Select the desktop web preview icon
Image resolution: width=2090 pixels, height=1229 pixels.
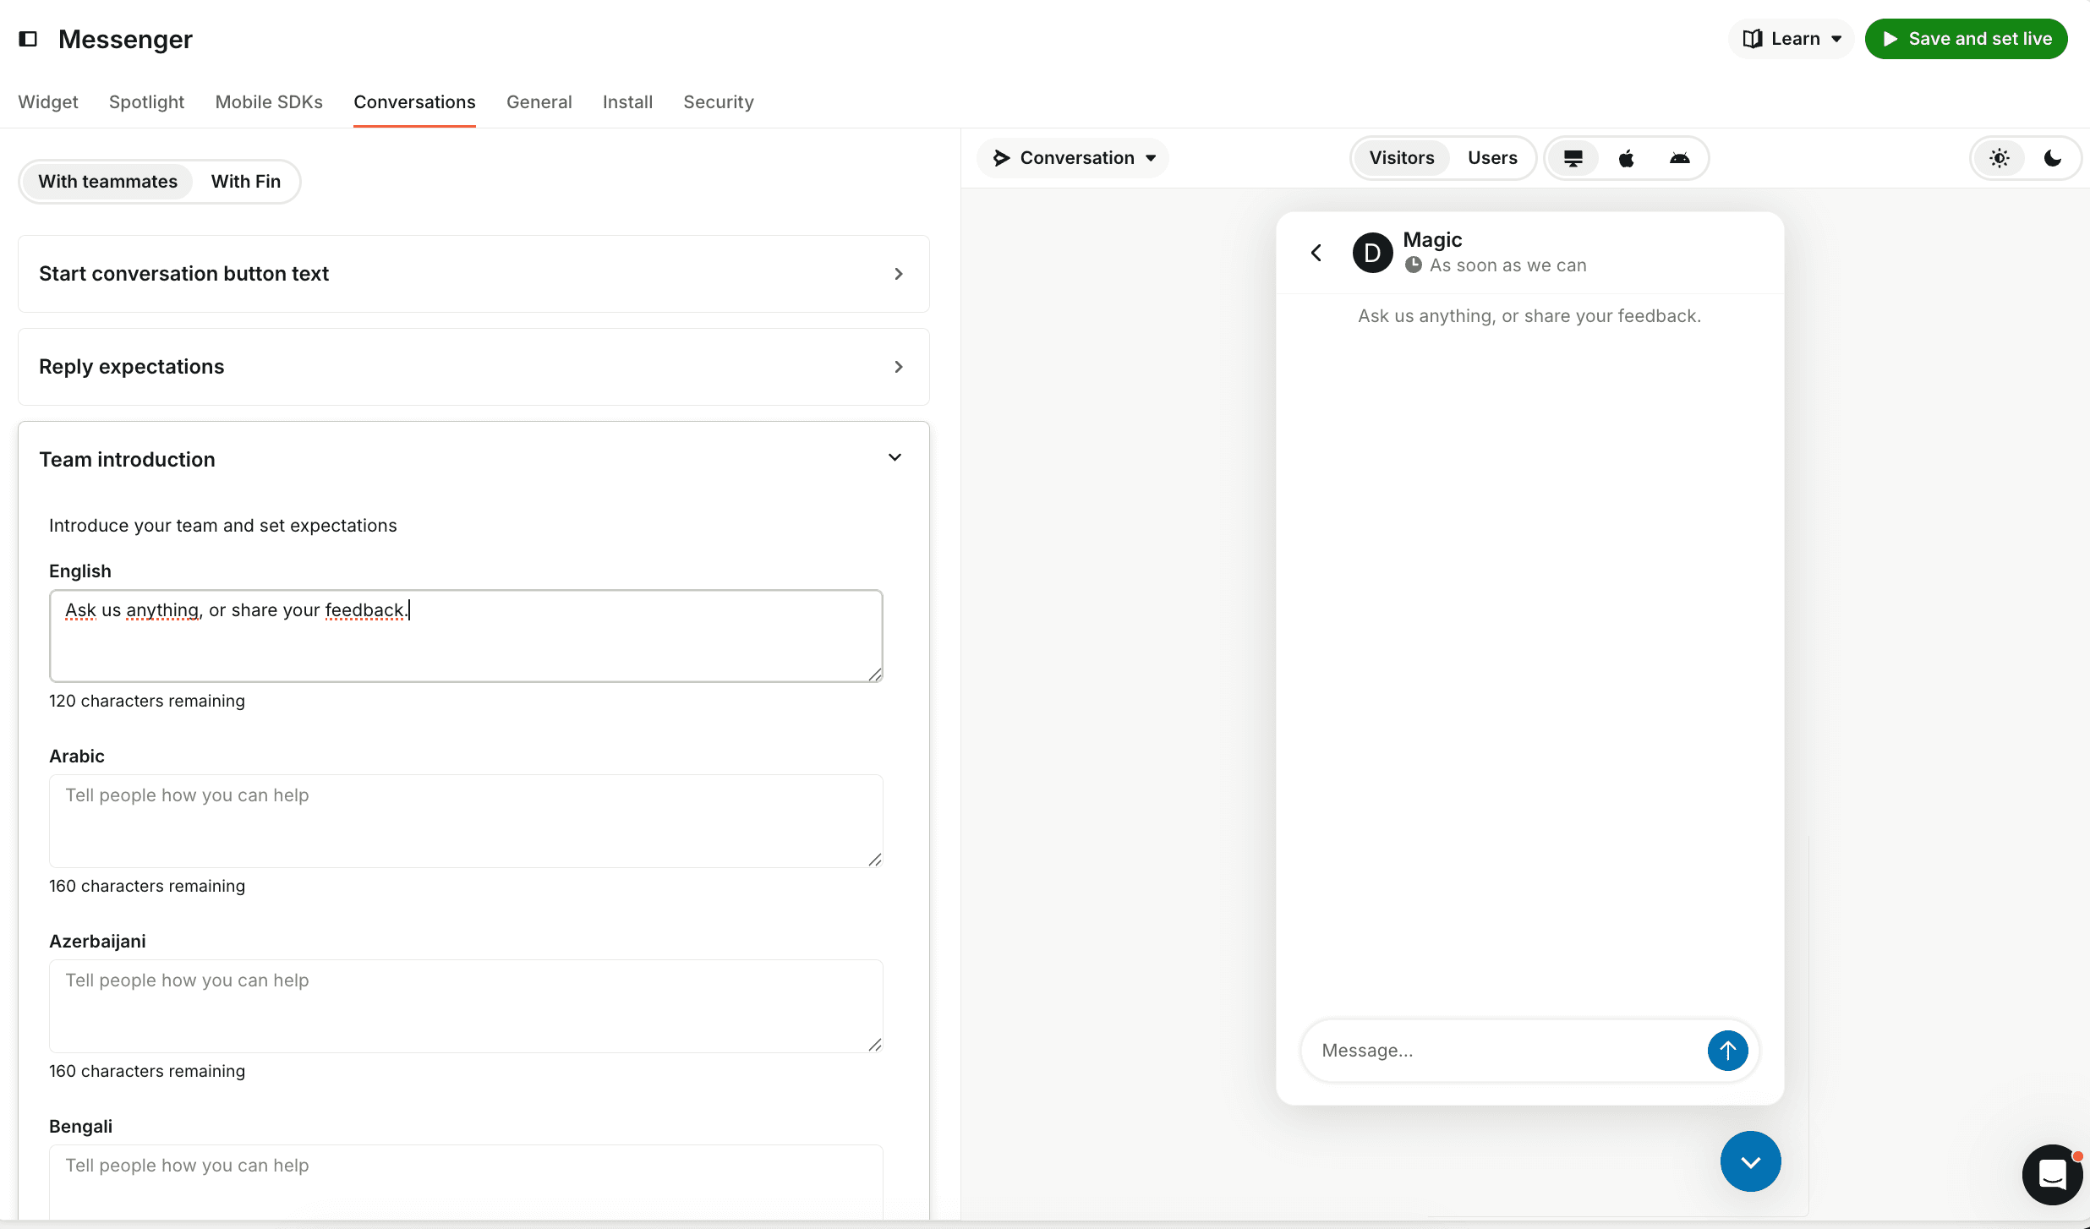point(1573,158)
